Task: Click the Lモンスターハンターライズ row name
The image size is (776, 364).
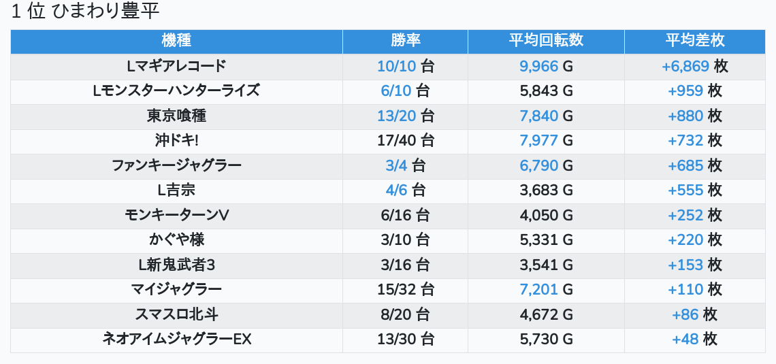Action: (176, 90)
